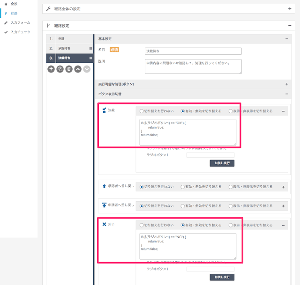The height and width of the screenshot is (285, 300).
Task: Open 入力チェック in the sidebar
Action: click(x=20, y=32)
